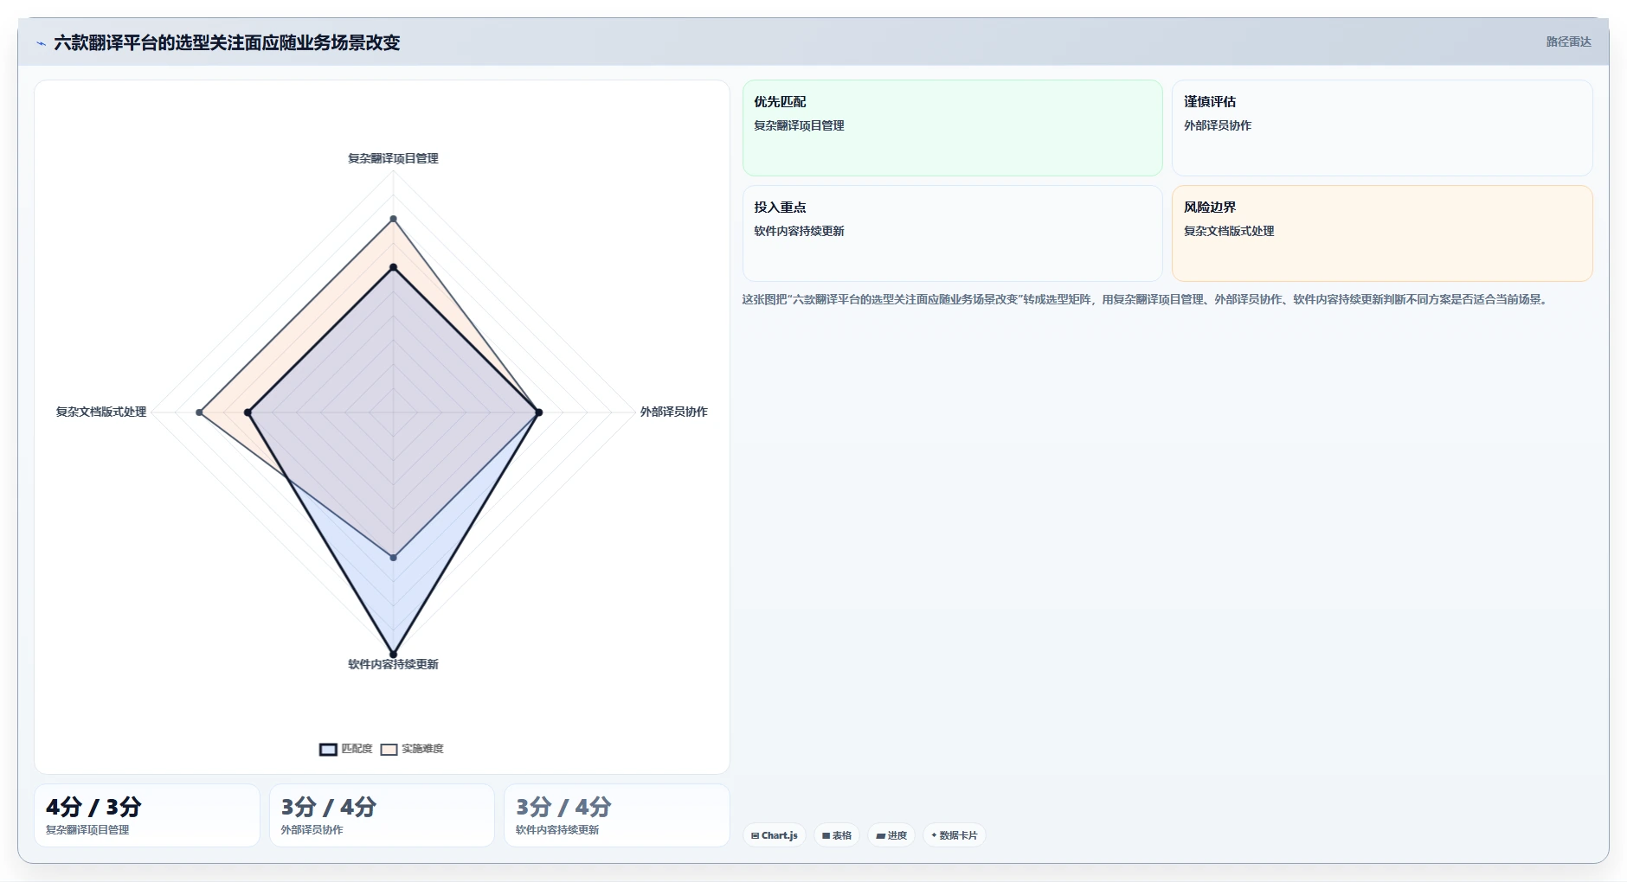Click the data point on the 外部译员协作 axis

(538, 412)
